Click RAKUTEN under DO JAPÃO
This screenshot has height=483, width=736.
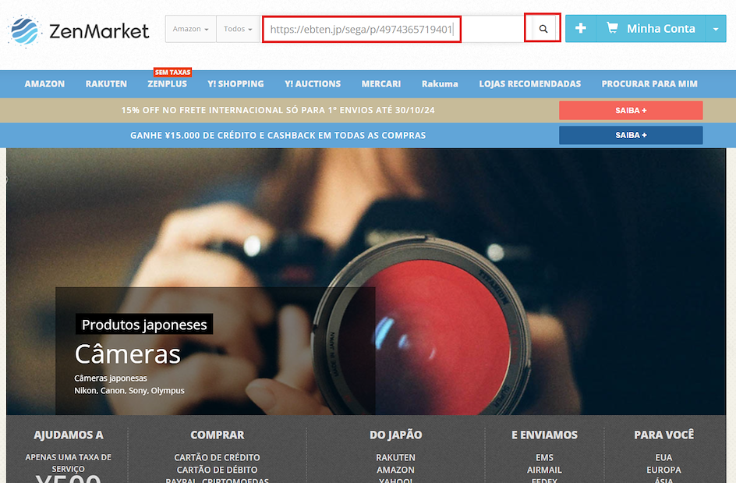396,457
